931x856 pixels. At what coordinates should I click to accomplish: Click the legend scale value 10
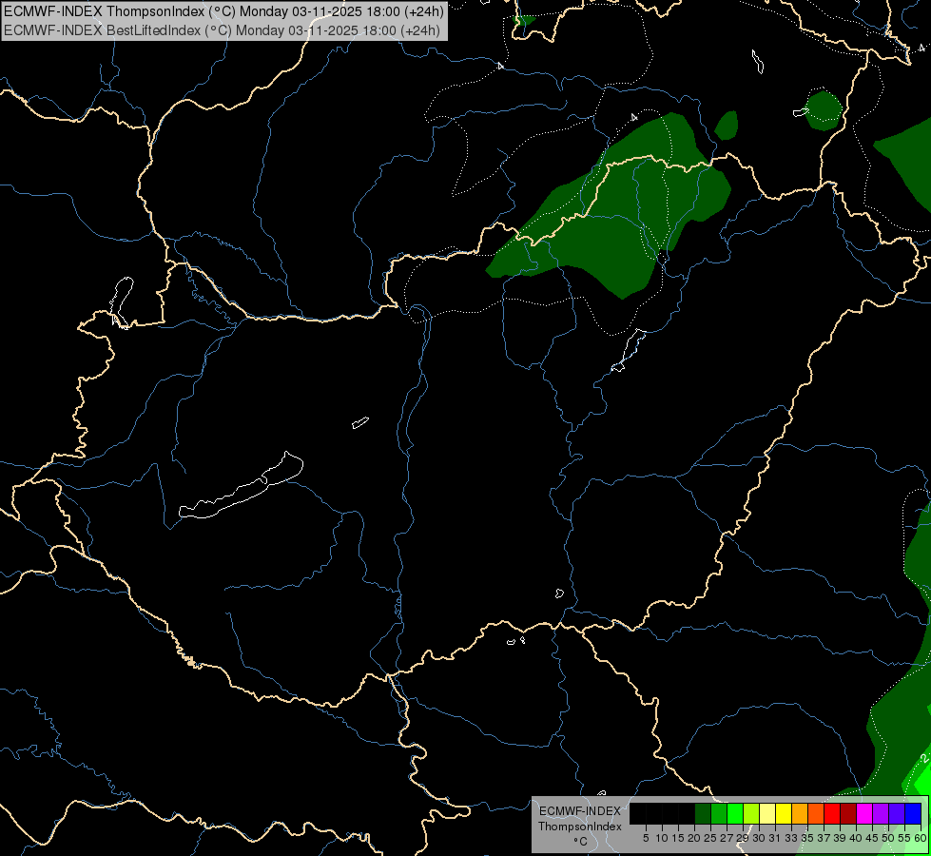point(662,838)
